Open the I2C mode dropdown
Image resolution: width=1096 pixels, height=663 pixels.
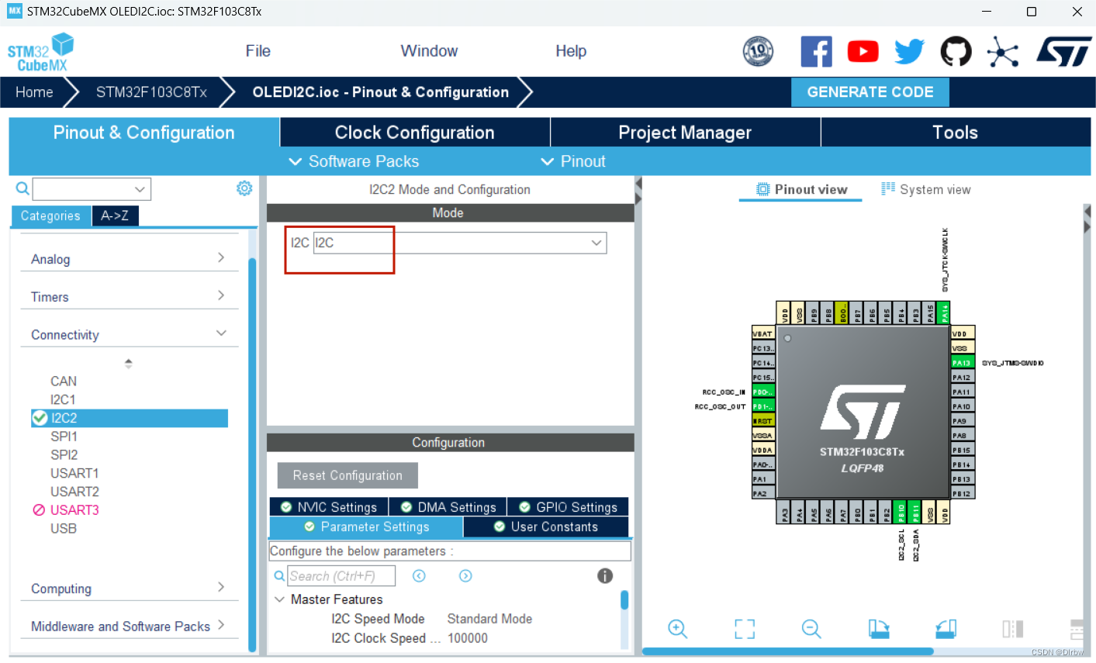(460, 243)
